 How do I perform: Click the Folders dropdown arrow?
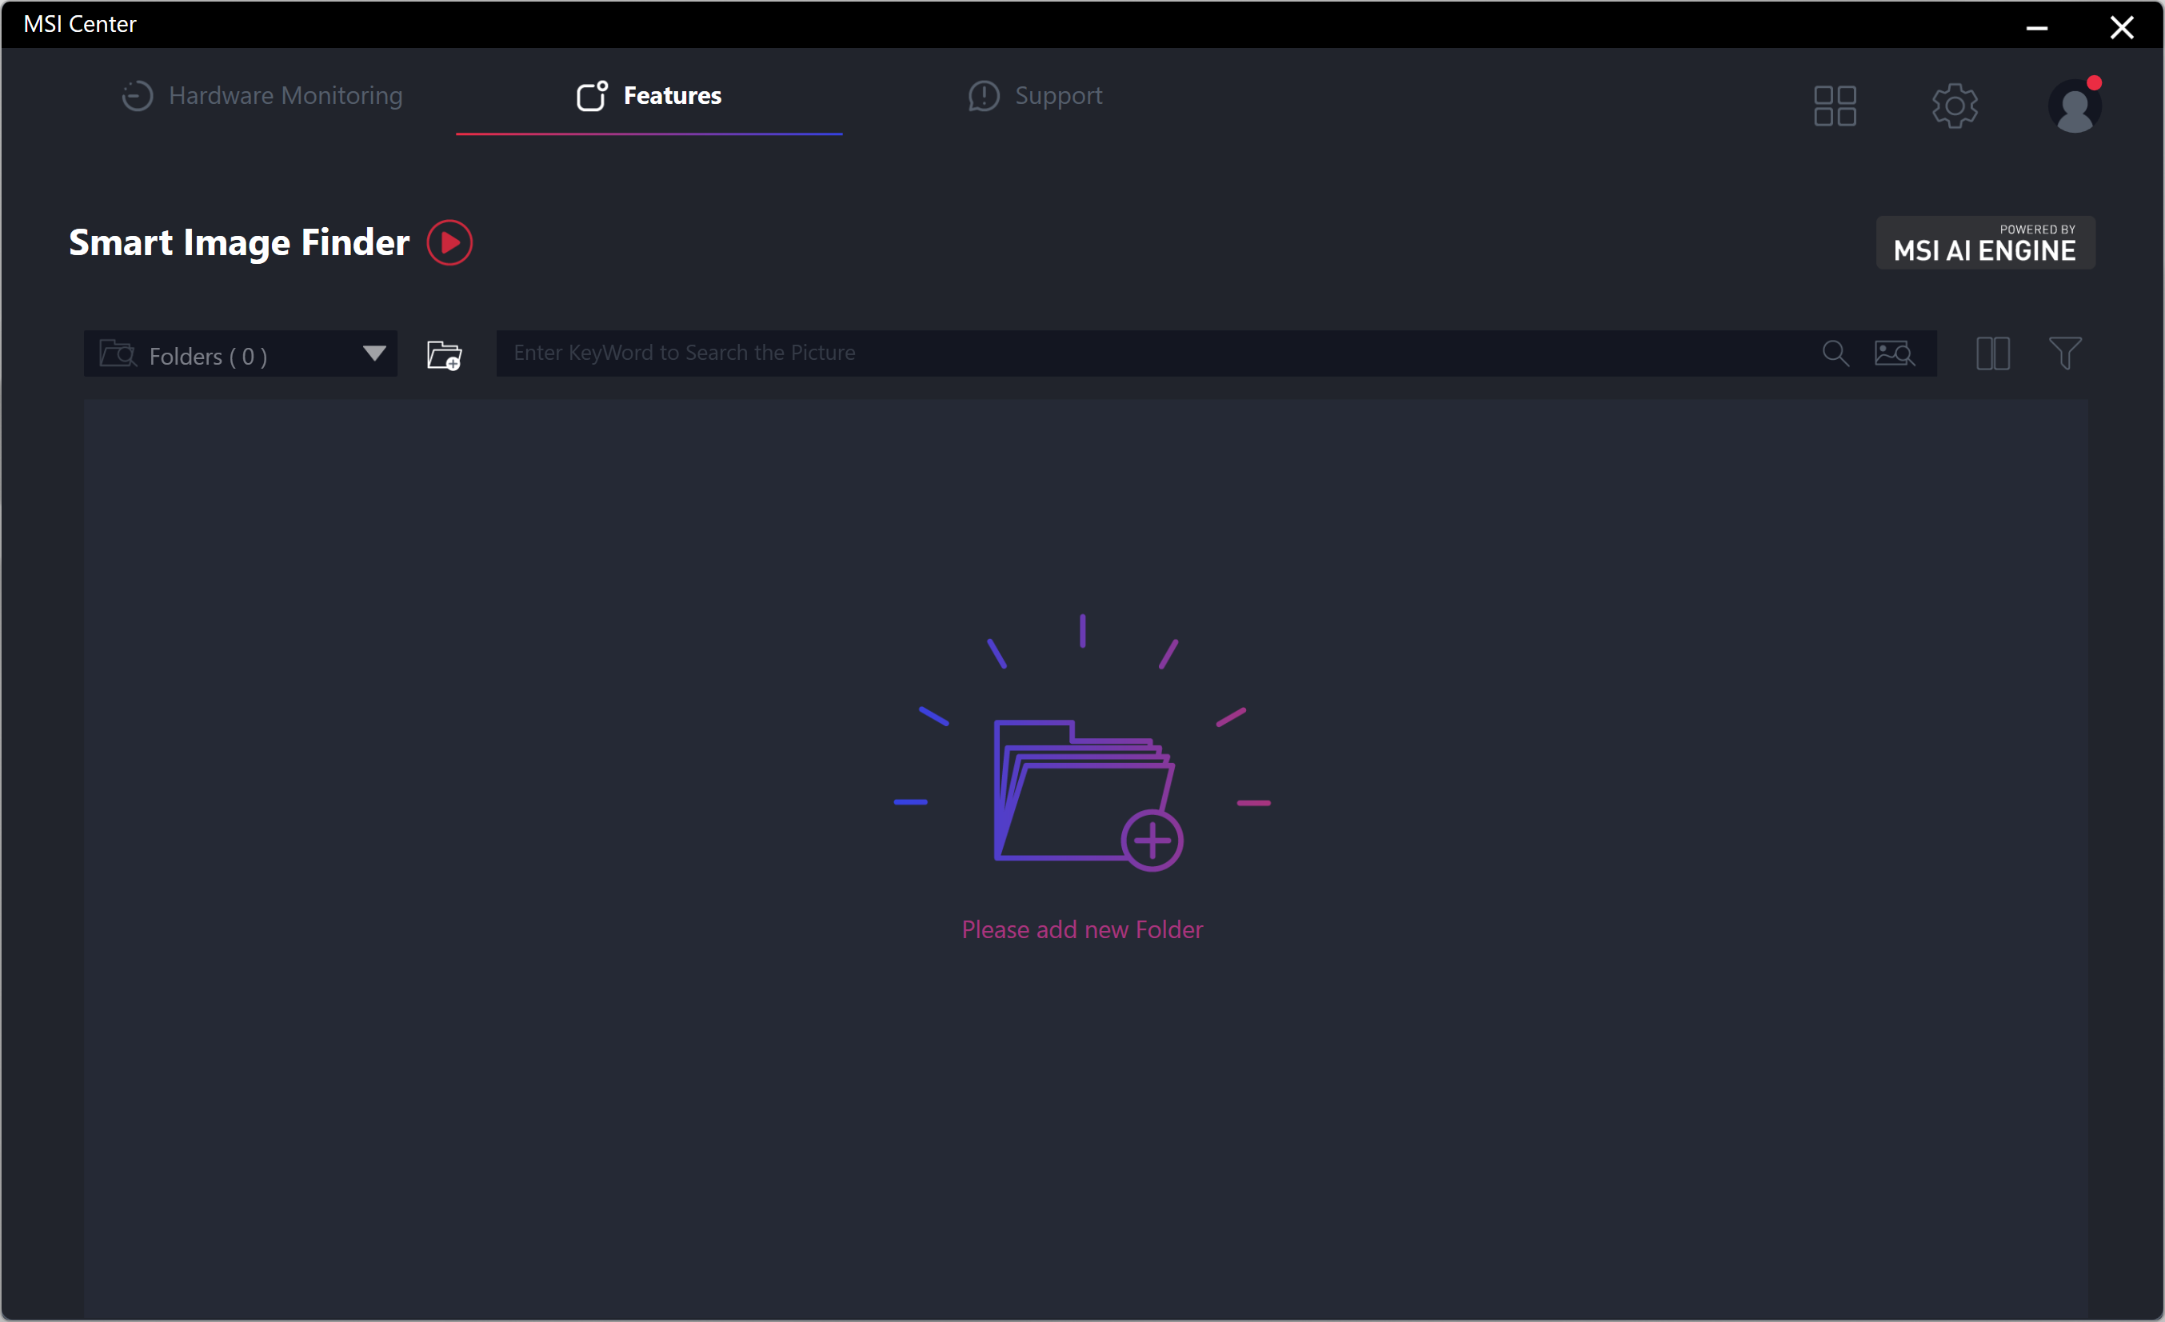374,354
